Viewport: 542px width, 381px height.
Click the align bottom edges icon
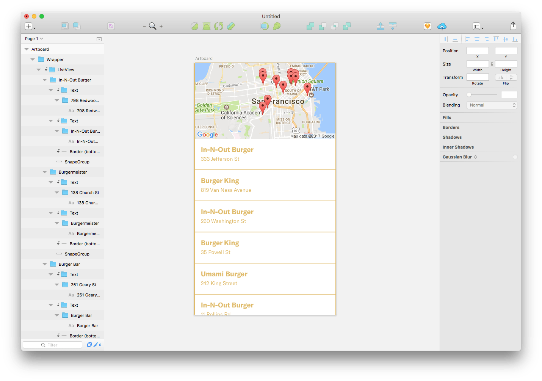pos(515,39)
